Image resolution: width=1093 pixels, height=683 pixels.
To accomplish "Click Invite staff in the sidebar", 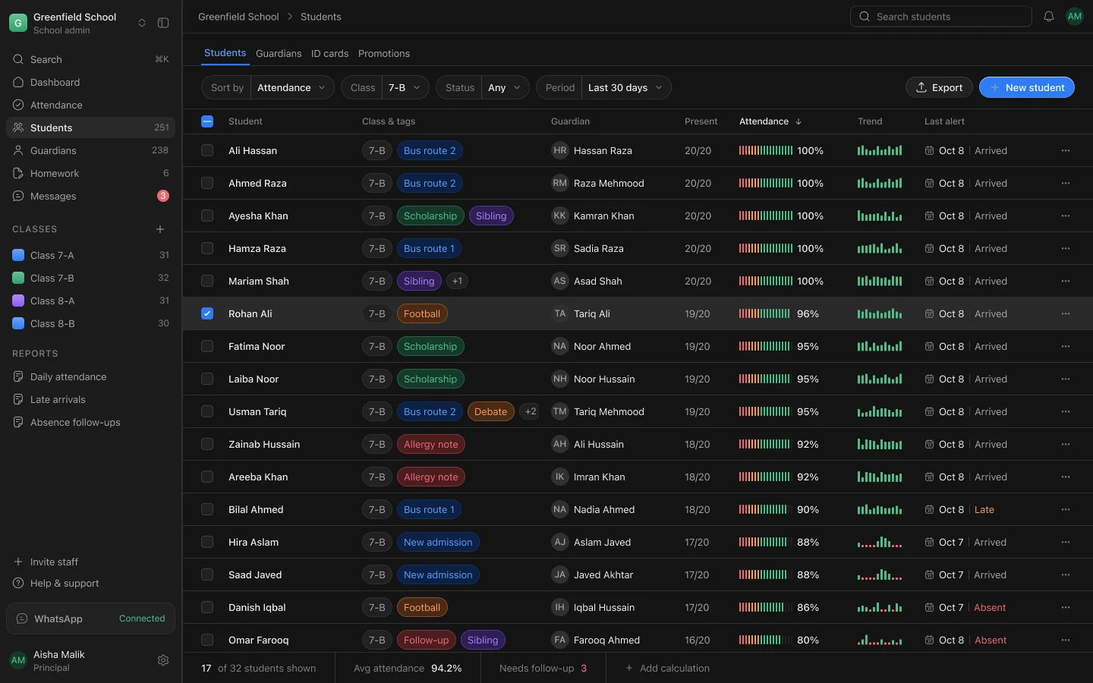I will coord(90,562).
